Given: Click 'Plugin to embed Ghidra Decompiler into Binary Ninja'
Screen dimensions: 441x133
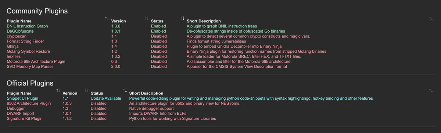Looking at the screenshot, I should coord(234,47).
